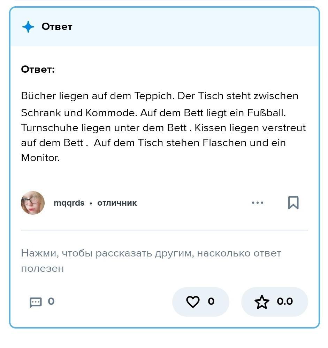
Task: Open the mqqrds profile avatar
Action: 33,203
